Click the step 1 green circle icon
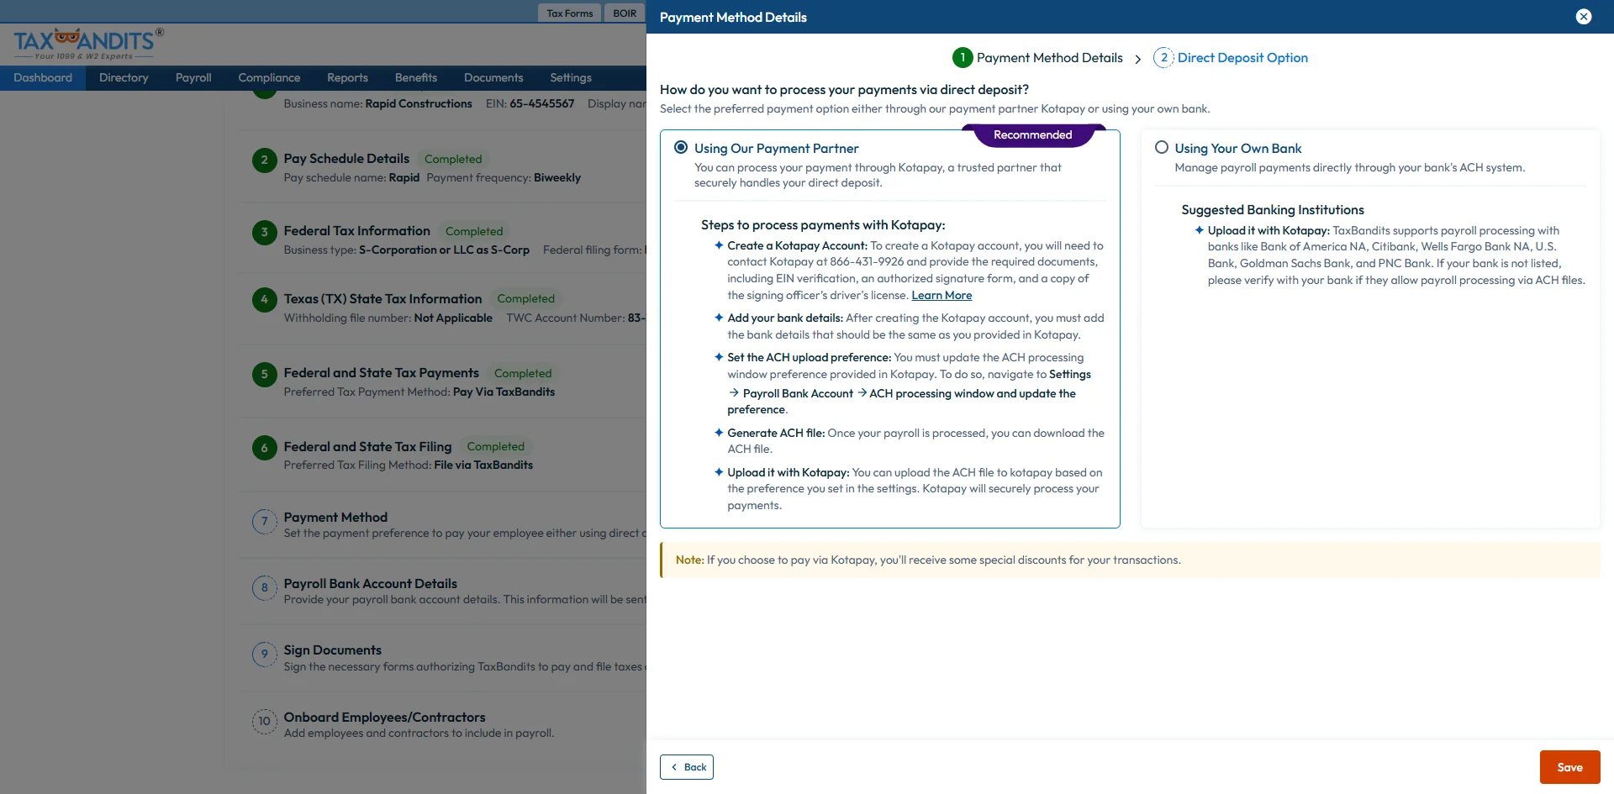The image size is (1614, 794). tap(963, 58)
